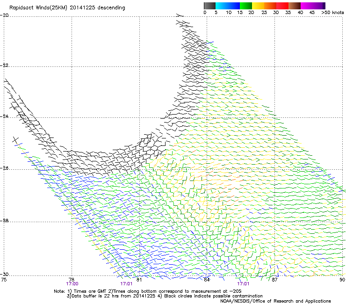
Task: Click the purple '17:01' marker near longitude 81
Action: (126, 284)
